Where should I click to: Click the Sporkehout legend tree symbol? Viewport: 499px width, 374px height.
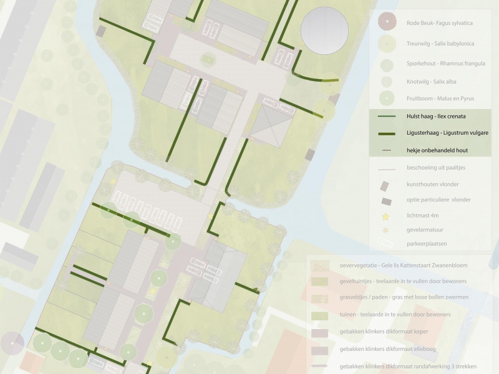point(387,64)
